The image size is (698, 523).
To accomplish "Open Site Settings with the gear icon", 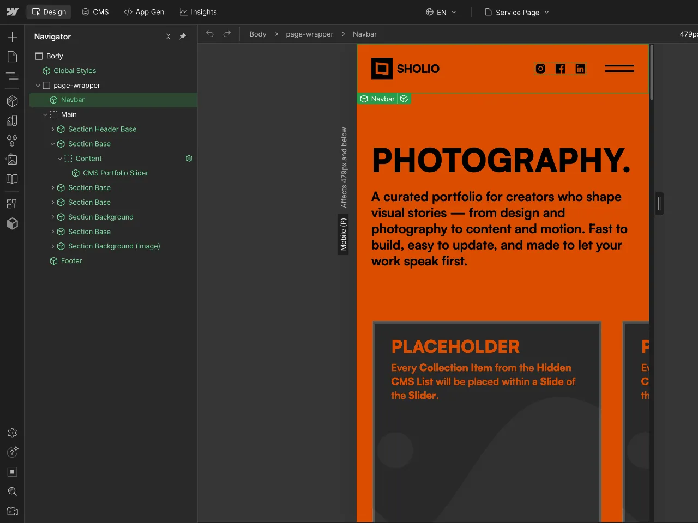I will click(12, 433).
